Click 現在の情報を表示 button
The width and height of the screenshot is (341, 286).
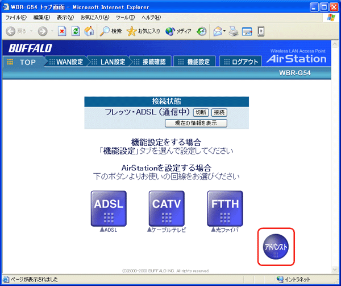[196, 123]
